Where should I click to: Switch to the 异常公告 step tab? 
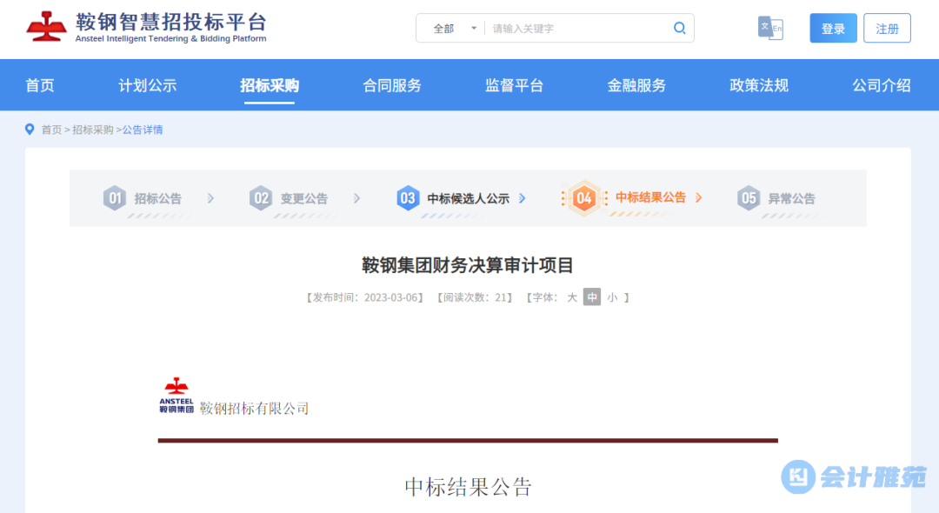[792, 199]
